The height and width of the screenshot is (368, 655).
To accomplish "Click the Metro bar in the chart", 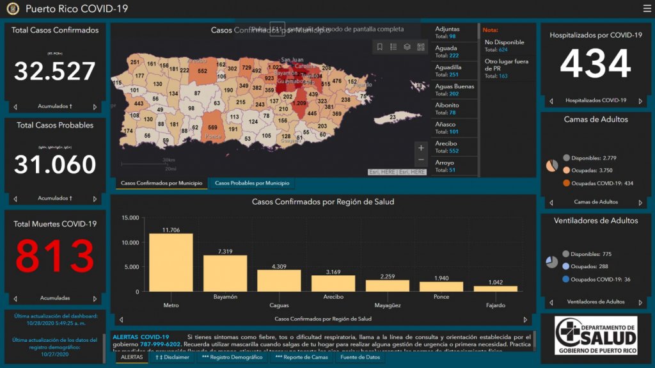I will 171,262.
